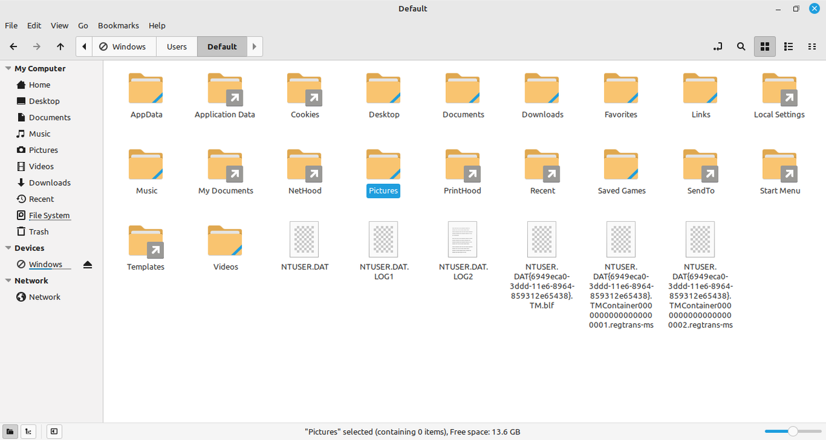This screenshot has width=826, height=440.
Task: Select the TMContainer 0002.regtrans-ms file
Action: [x=701, y=275]
